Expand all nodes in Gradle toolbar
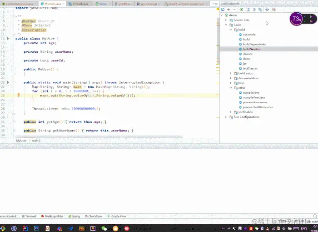 pyautogui.click(x=248, y=10)
